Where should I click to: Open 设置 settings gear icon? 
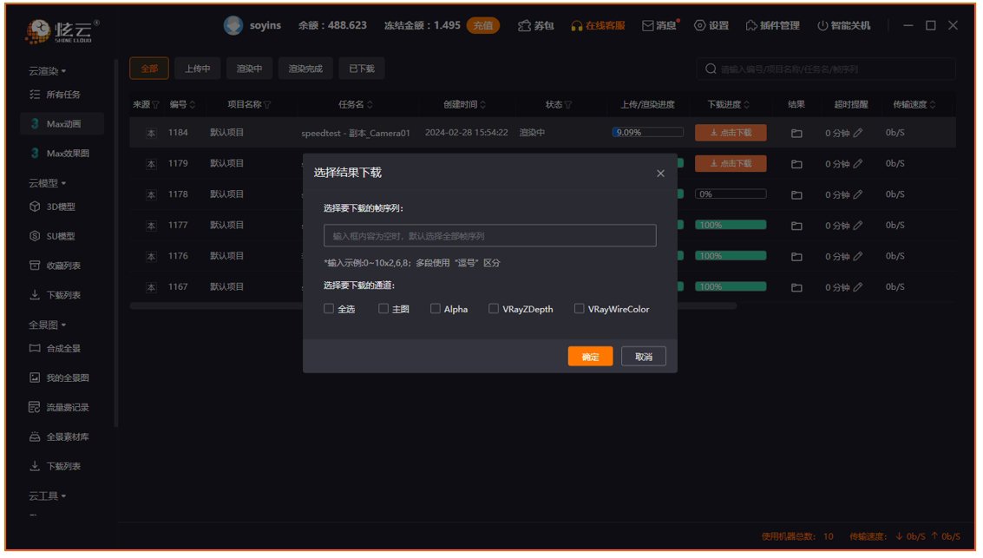point(699,25)
